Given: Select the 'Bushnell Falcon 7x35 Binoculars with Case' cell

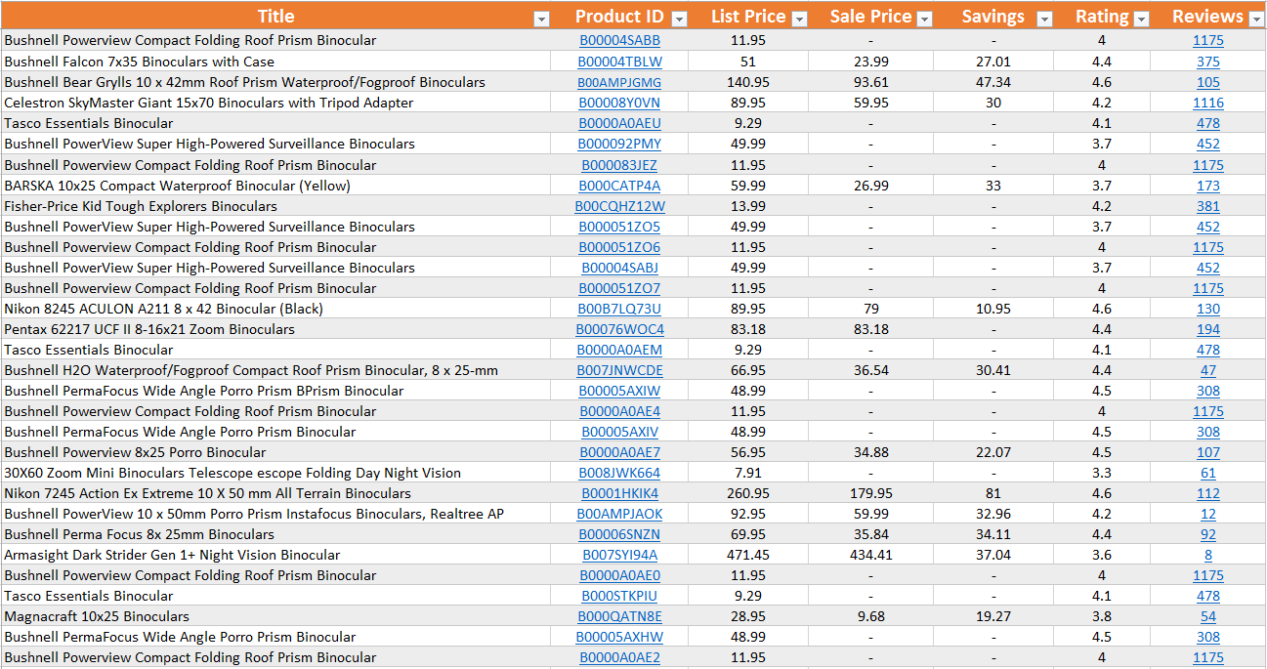Looking at the screenshot, I should (x=277, y=62).
